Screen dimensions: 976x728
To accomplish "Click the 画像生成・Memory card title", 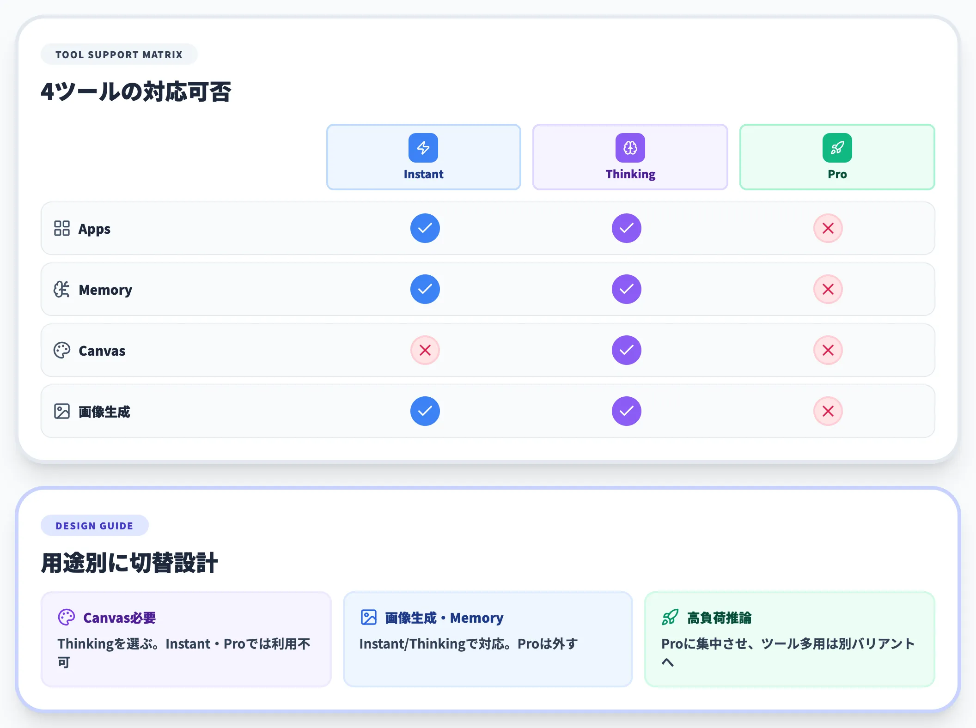I will coord(445,618).
